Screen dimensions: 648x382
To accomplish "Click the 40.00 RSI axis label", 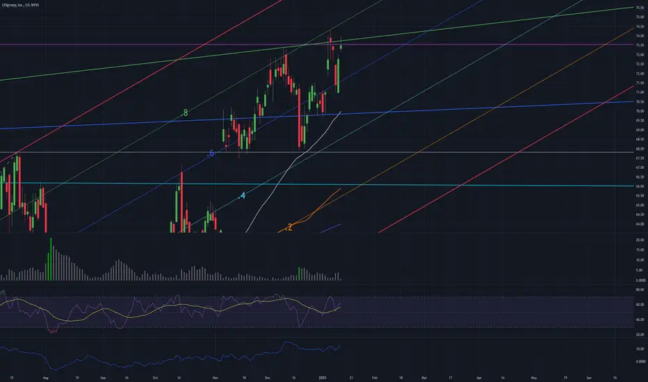I will pyautogui.click(x=640, y=319).
